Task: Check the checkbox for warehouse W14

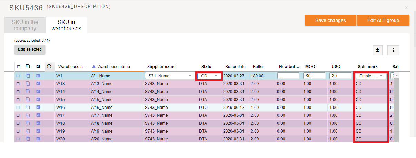Action: tap(18, 92)
